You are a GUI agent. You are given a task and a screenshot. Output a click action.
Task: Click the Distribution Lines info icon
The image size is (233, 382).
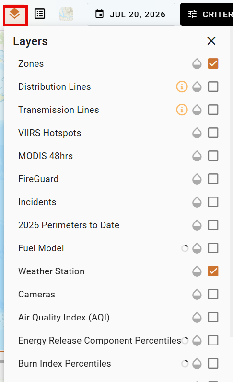[x=182, y=86]
